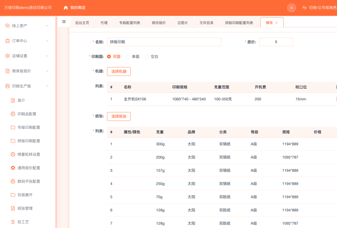Screen dimensions: 337x228
Task: Click the 克重 column header
Action: pos(160,132)
